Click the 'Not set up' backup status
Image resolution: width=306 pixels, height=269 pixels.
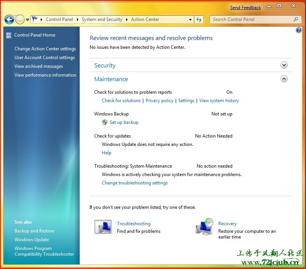(222, 114)
